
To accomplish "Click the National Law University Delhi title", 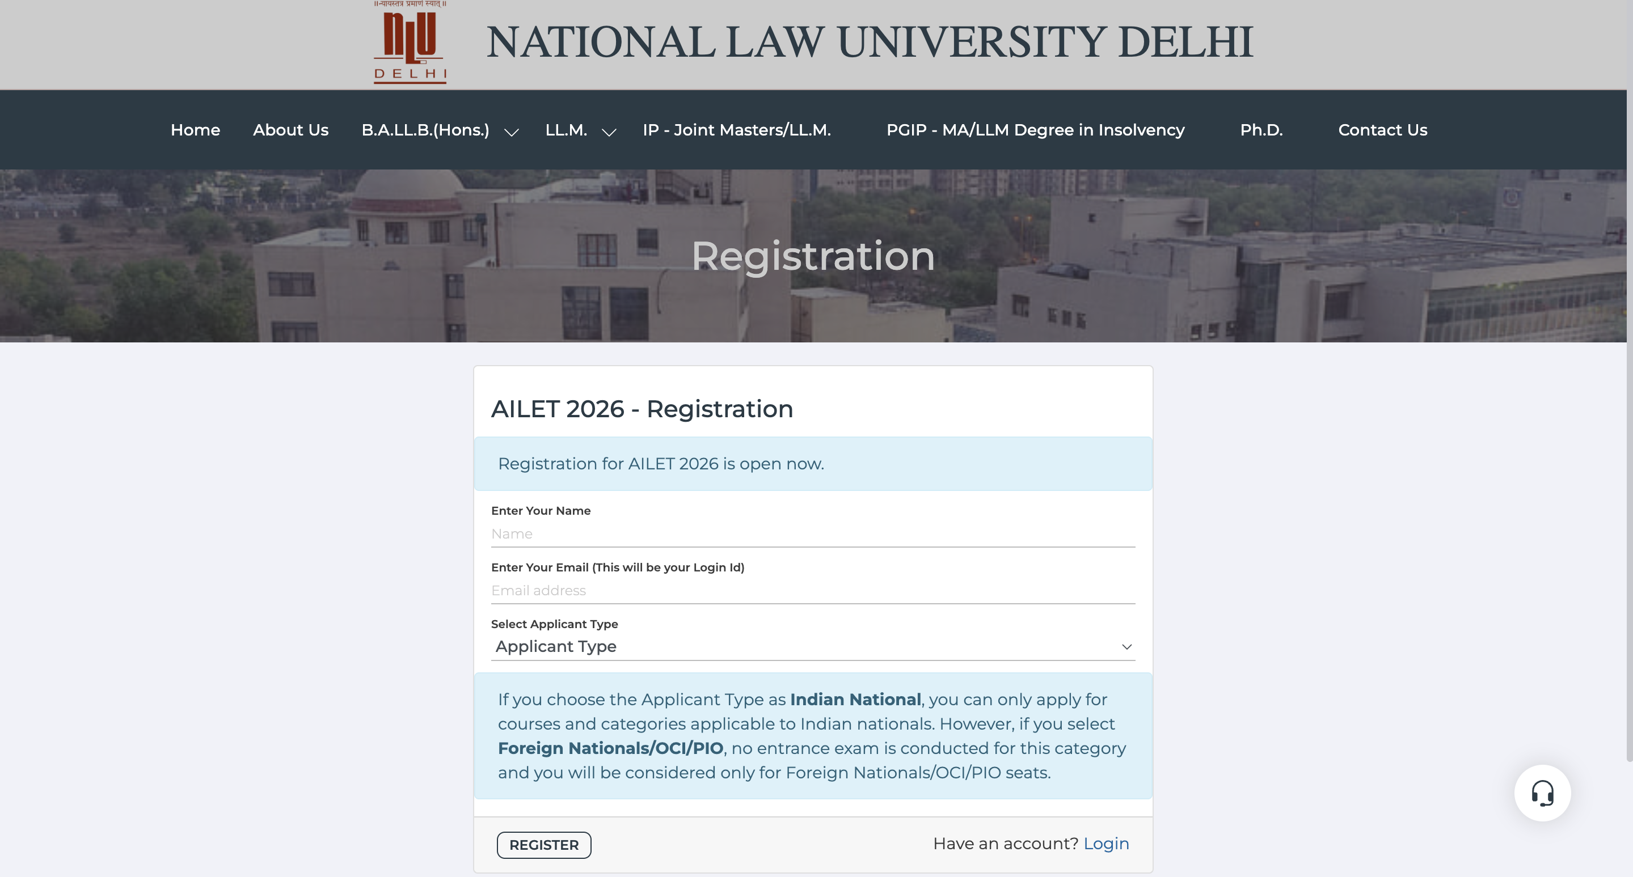I will pos(869,43).
